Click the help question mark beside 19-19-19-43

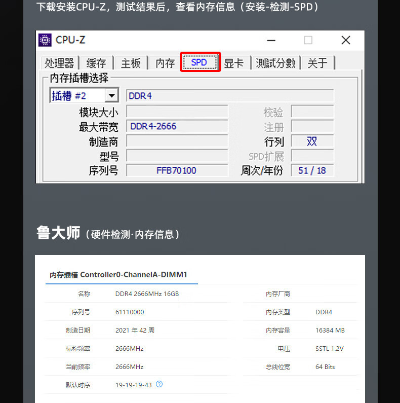point(159,384)
